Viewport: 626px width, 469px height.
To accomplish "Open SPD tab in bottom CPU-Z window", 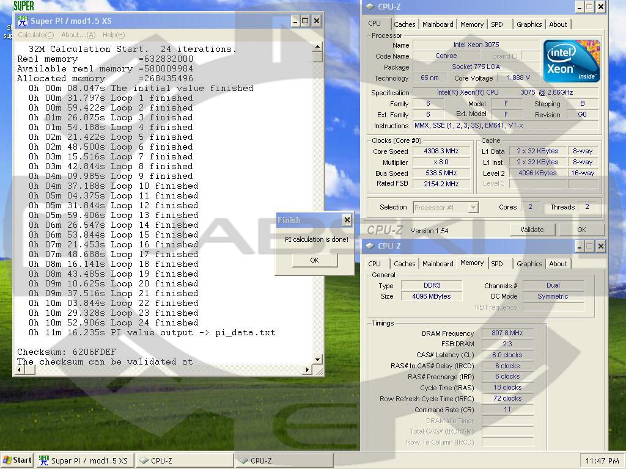I will tap(497, 264).
